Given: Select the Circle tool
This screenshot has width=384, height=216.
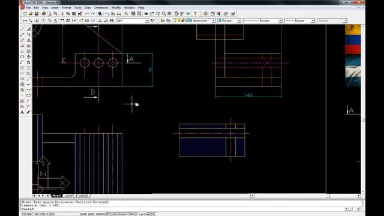Looking at the screenshot, I should tap(22, 68).
